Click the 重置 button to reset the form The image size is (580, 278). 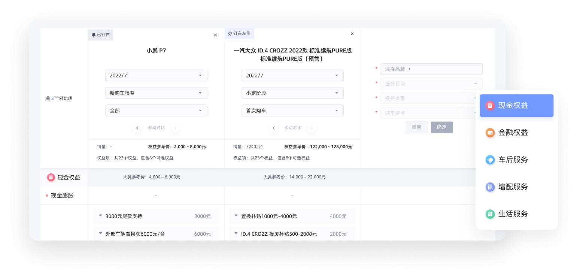[417, 127]
